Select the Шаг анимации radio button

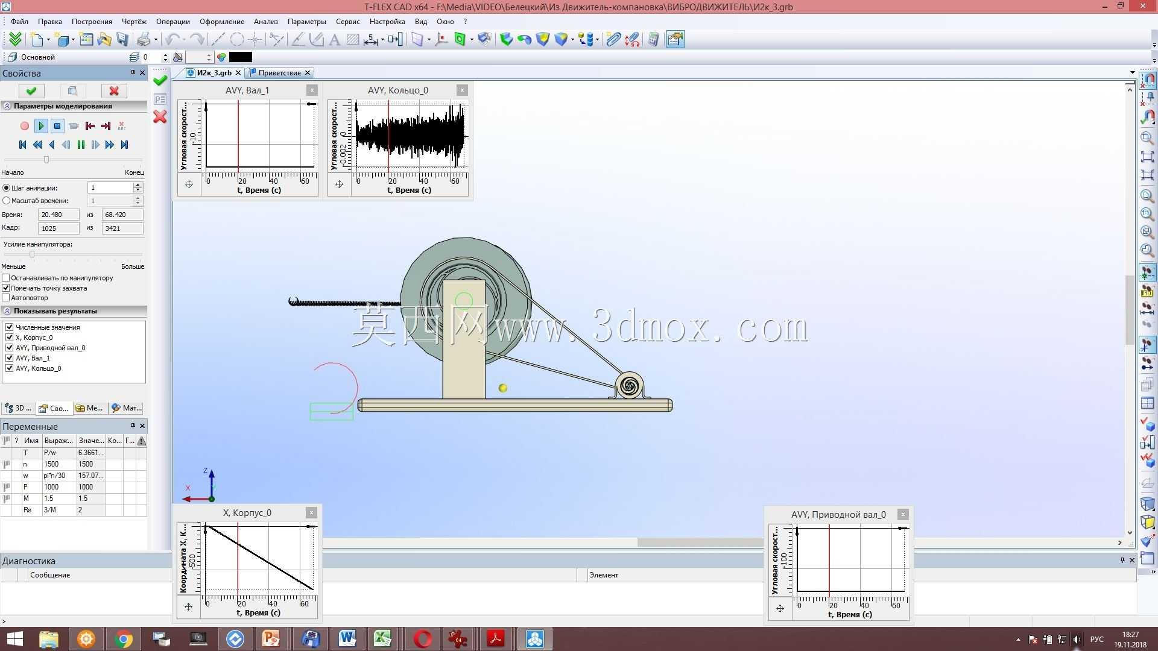7,188
